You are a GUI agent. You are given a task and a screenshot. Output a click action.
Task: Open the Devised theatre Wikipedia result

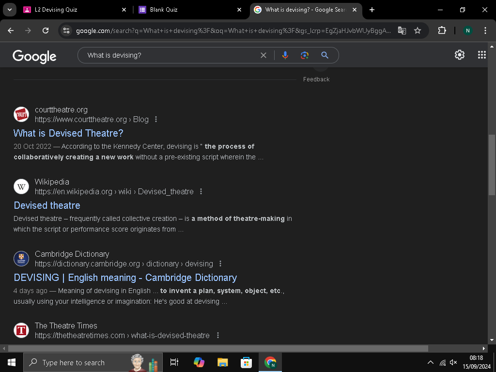click(x=47, y=205)
